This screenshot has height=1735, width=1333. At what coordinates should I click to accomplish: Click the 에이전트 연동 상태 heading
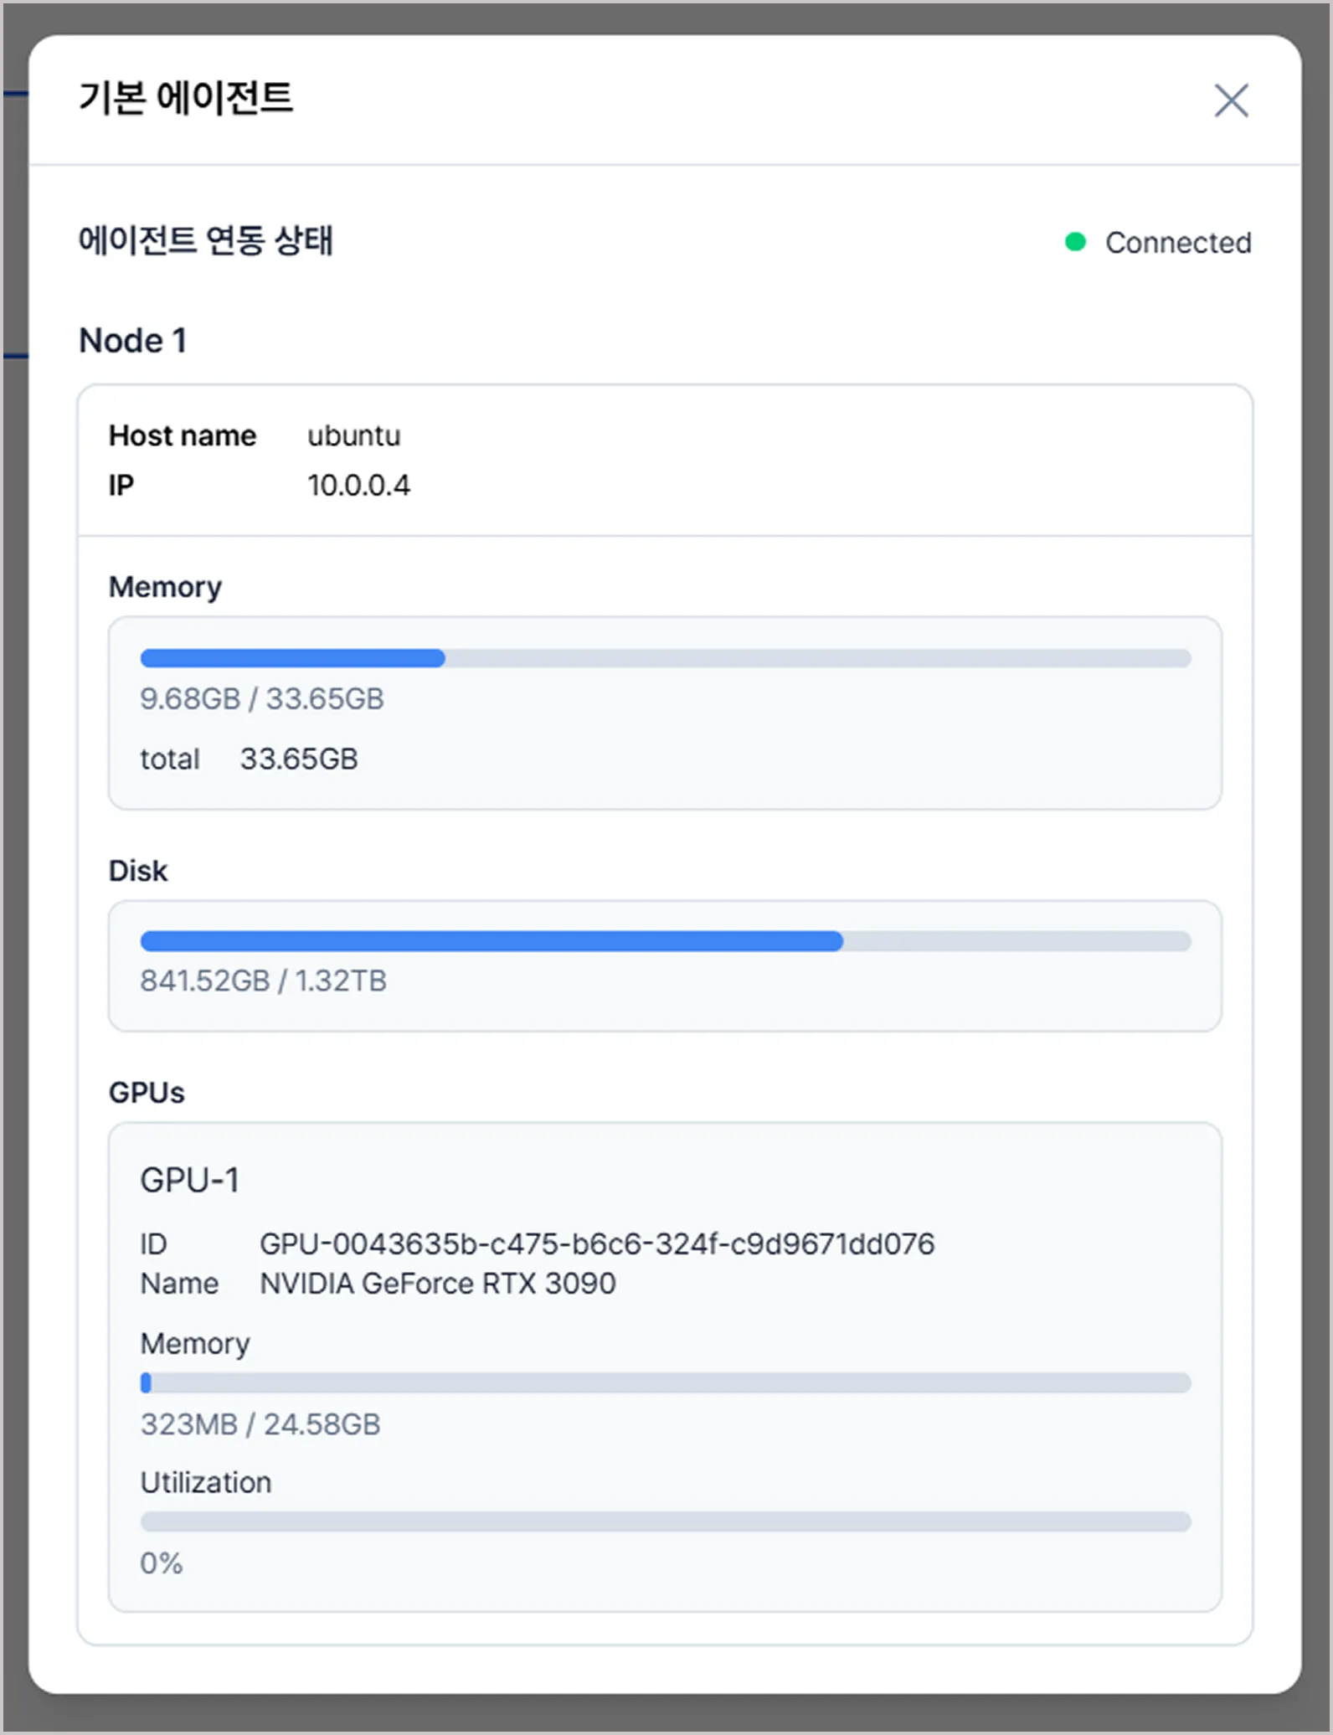(205, 240)
